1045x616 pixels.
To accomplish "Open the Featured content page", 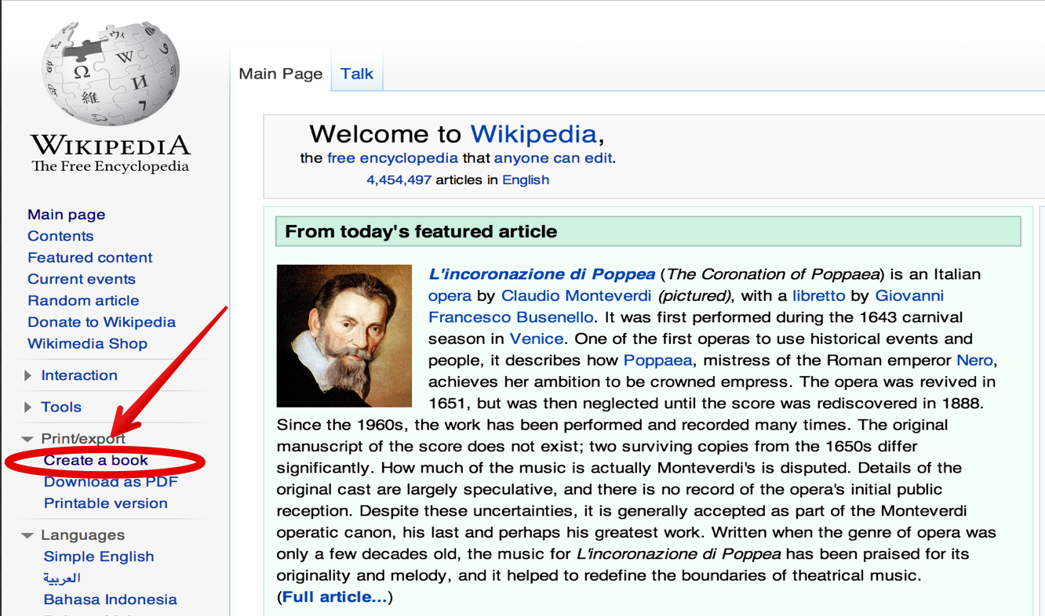I will [90, 257].
